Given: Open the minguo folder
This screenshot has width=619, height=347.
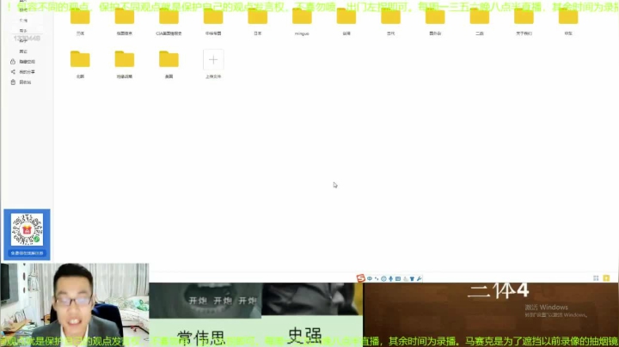Looking at the screenshot, I should coord(302,17).
